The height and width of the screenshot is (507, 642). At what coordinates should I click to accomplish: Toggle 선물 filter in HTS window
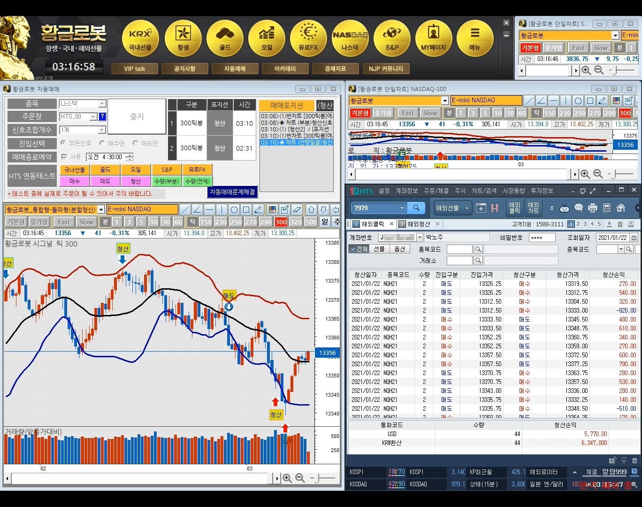click(x=379, y=249)
